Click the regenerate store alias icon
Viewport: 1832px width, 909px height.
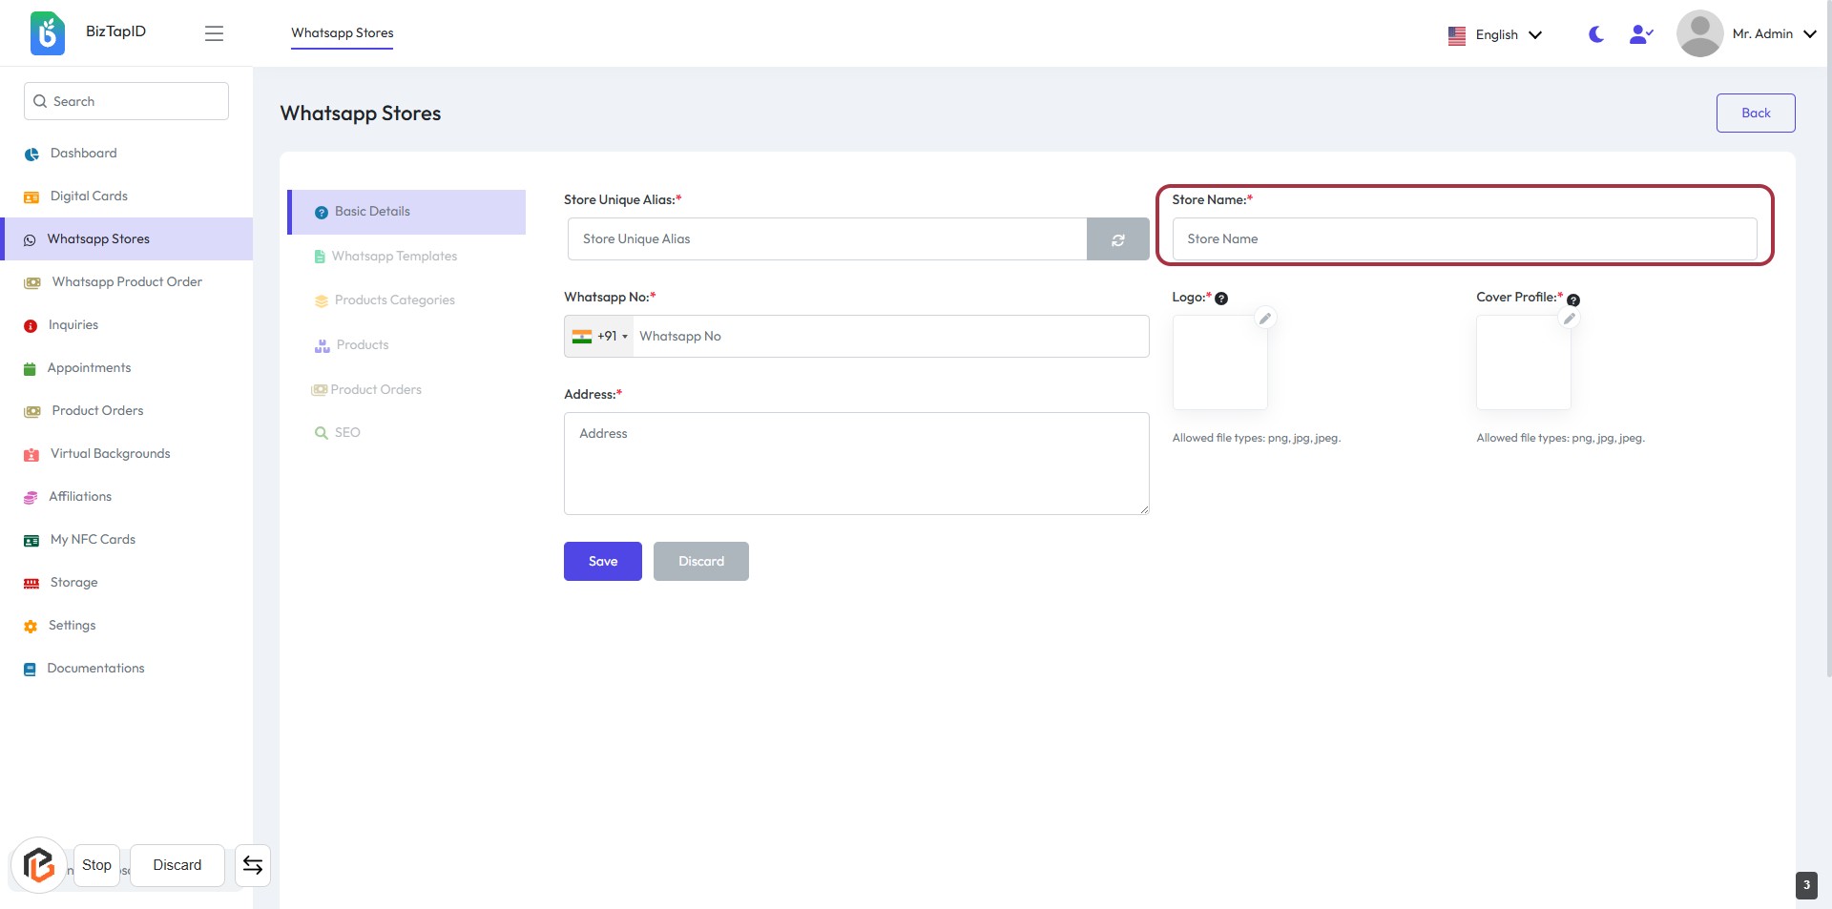(x=1117, y=239)
